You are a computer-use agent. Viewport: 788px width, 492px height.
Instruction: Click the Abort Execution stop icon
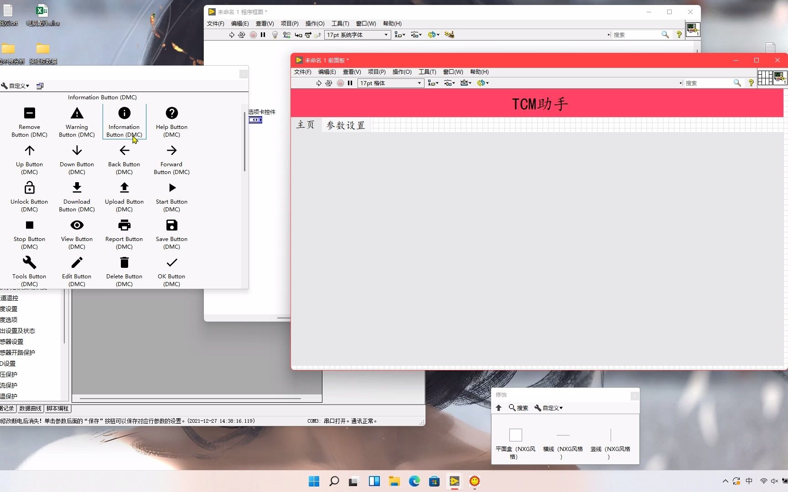[x=253, y=35]
